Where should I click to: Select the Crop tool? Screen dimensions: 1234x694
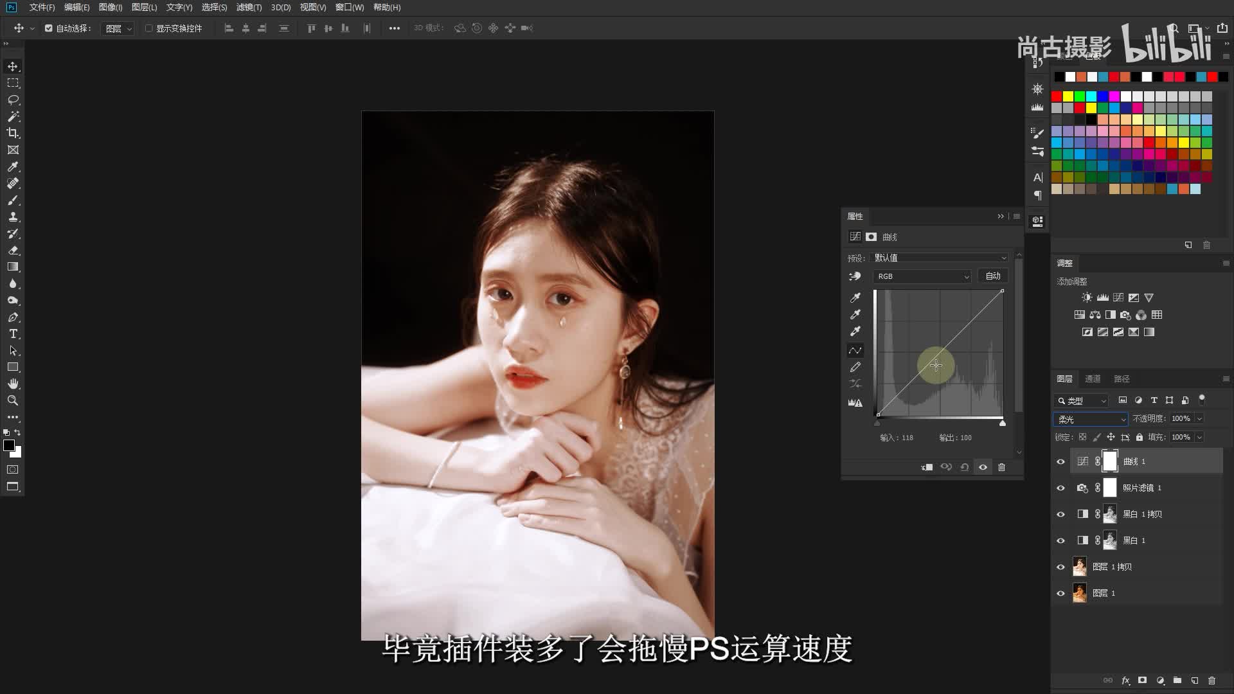click(13, 133)
